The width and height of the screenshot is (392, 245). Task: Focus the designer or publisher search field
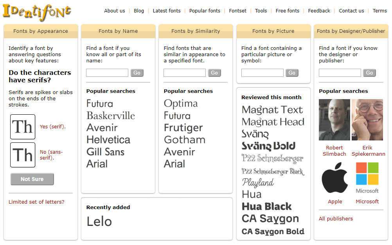coord(340,73)
